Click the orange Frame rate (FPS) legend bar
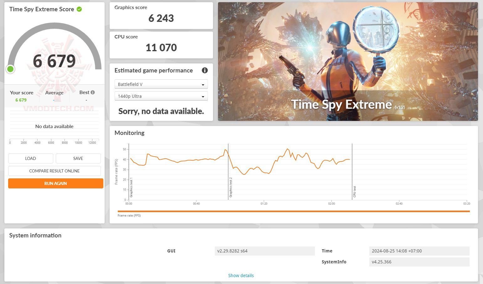This screenshot has height=284, width=483. click(293, 211)
